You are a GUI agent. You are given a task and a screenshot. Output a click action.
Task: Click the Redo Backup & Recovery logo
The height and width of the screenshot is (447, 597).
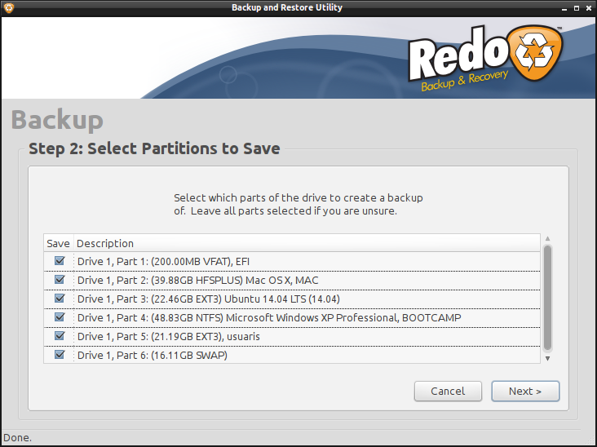[484, 60]
